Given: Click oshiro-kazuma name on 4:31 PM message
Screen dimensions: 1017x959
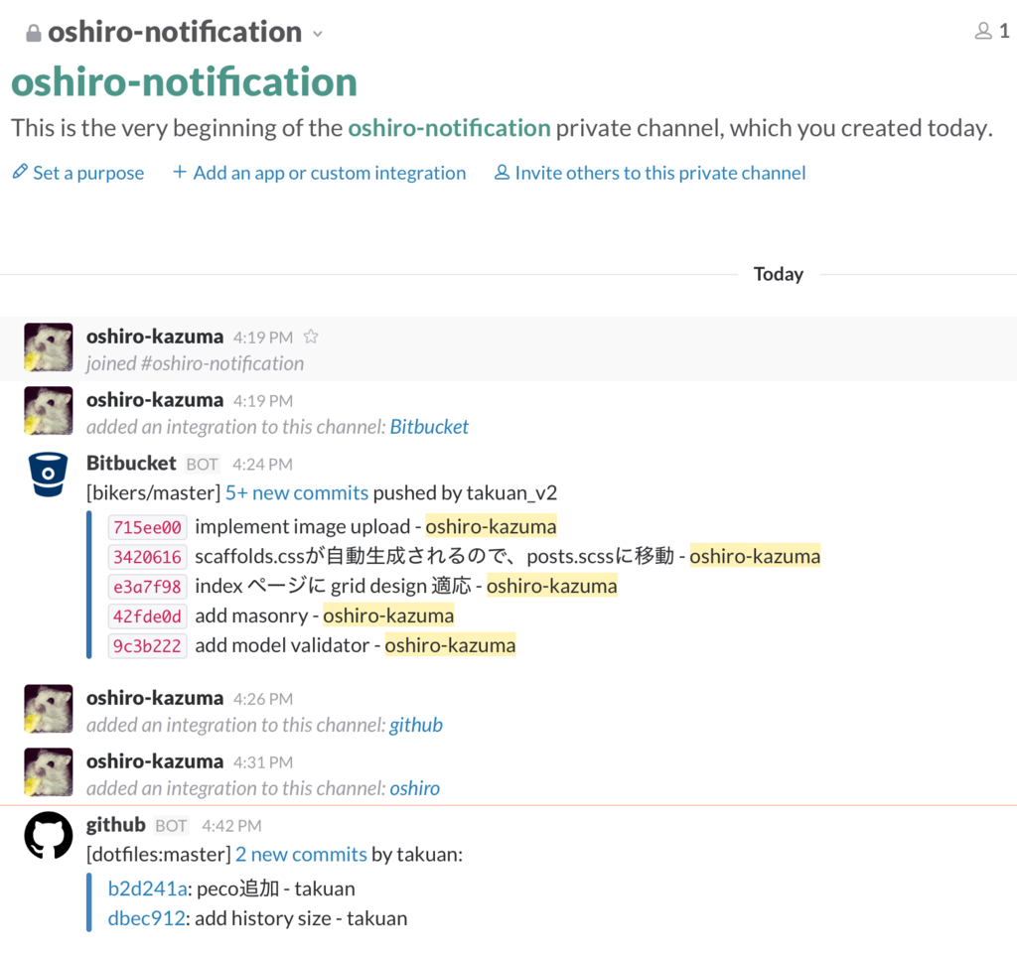Looking at the screenshot, I should (155, 761).
